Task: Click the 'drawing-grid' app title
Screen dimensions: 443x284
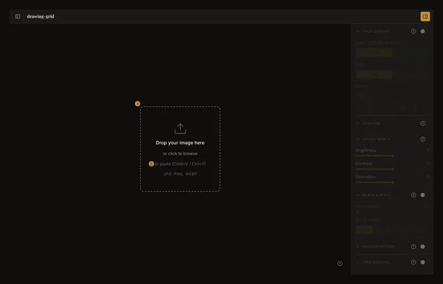Action: tap(40, 17)
